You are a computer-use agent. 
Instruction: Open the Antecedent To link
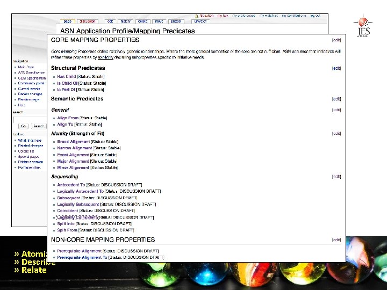click(71, 185)
